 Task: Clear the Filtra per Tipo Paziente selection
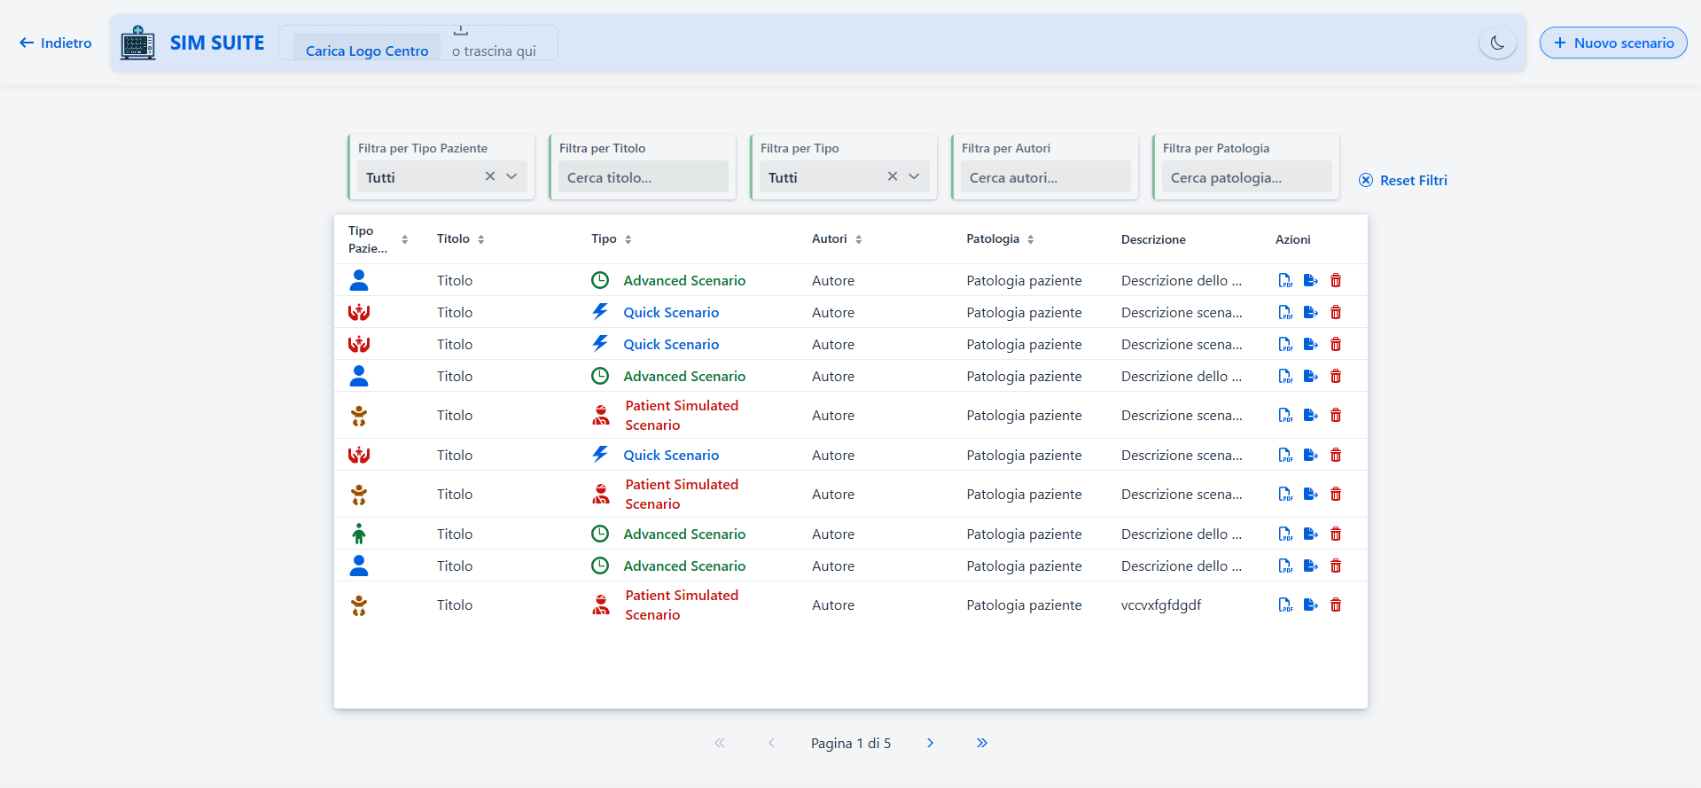click(490, 176)
